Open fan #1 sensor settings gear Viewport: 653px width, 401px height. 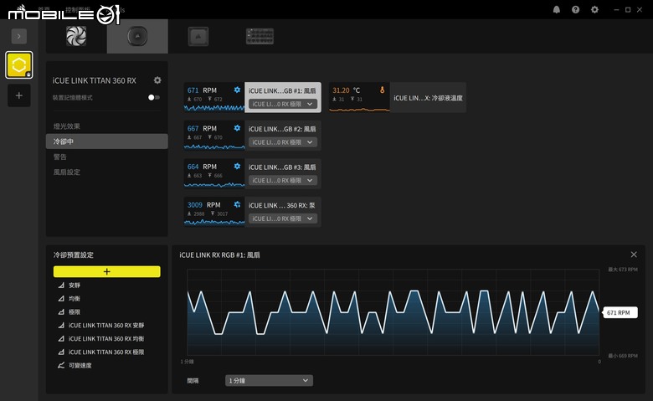tap(237, 90)
